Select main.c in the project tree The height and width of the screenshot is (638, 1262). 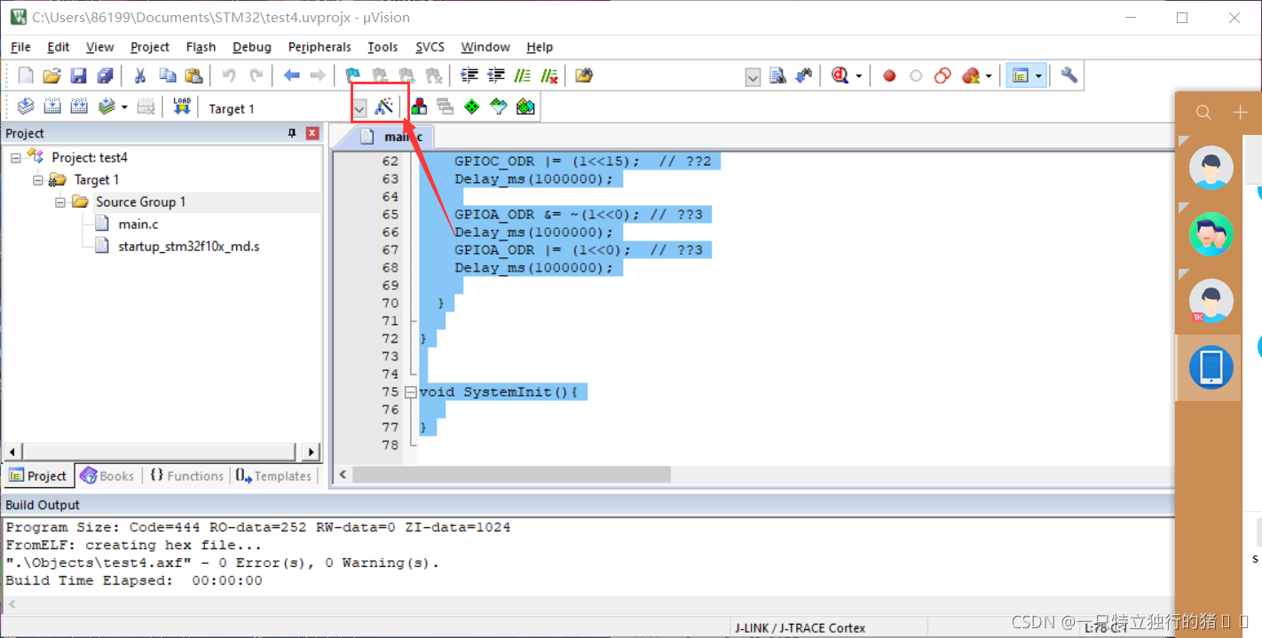138,224
